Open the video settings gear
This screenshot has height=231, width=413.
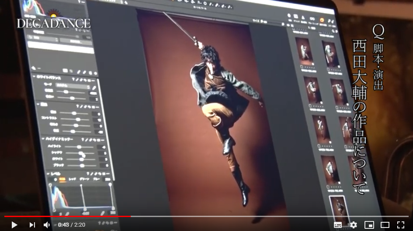[x=354, y=225]
